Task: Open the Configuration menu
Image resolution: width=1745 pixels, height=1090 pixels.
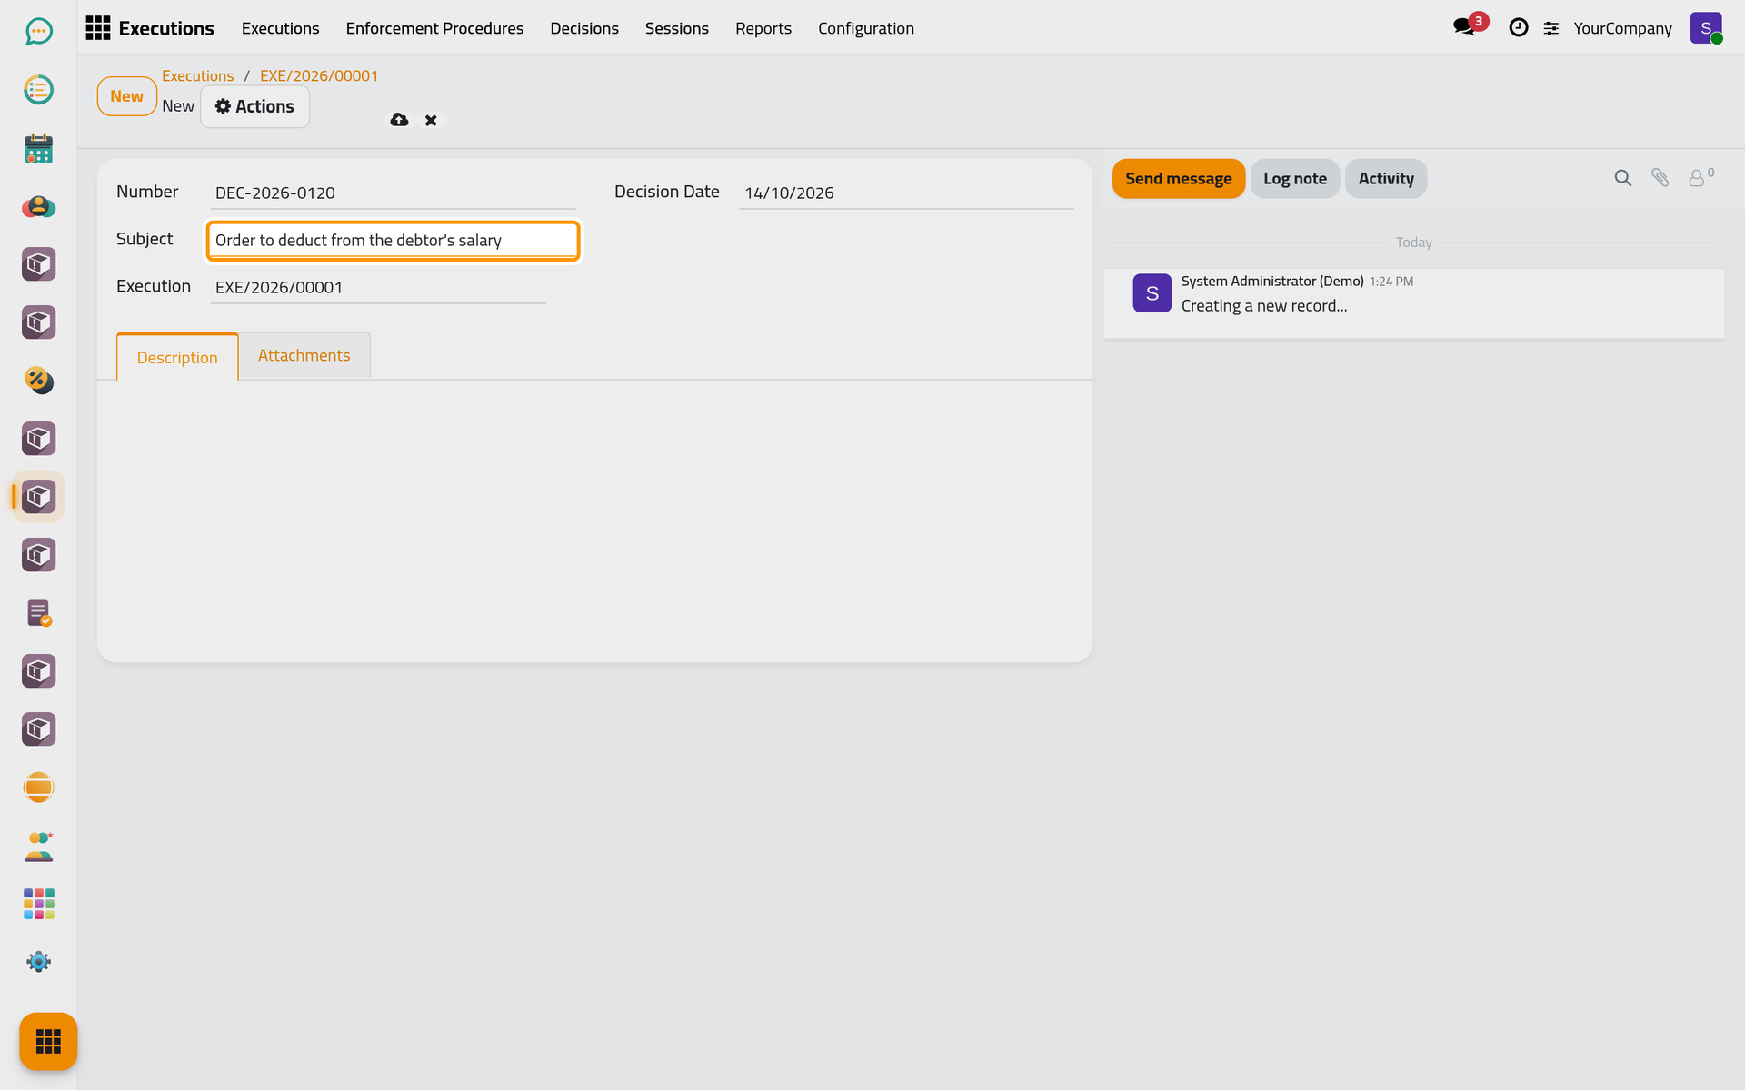Action: 866,28
